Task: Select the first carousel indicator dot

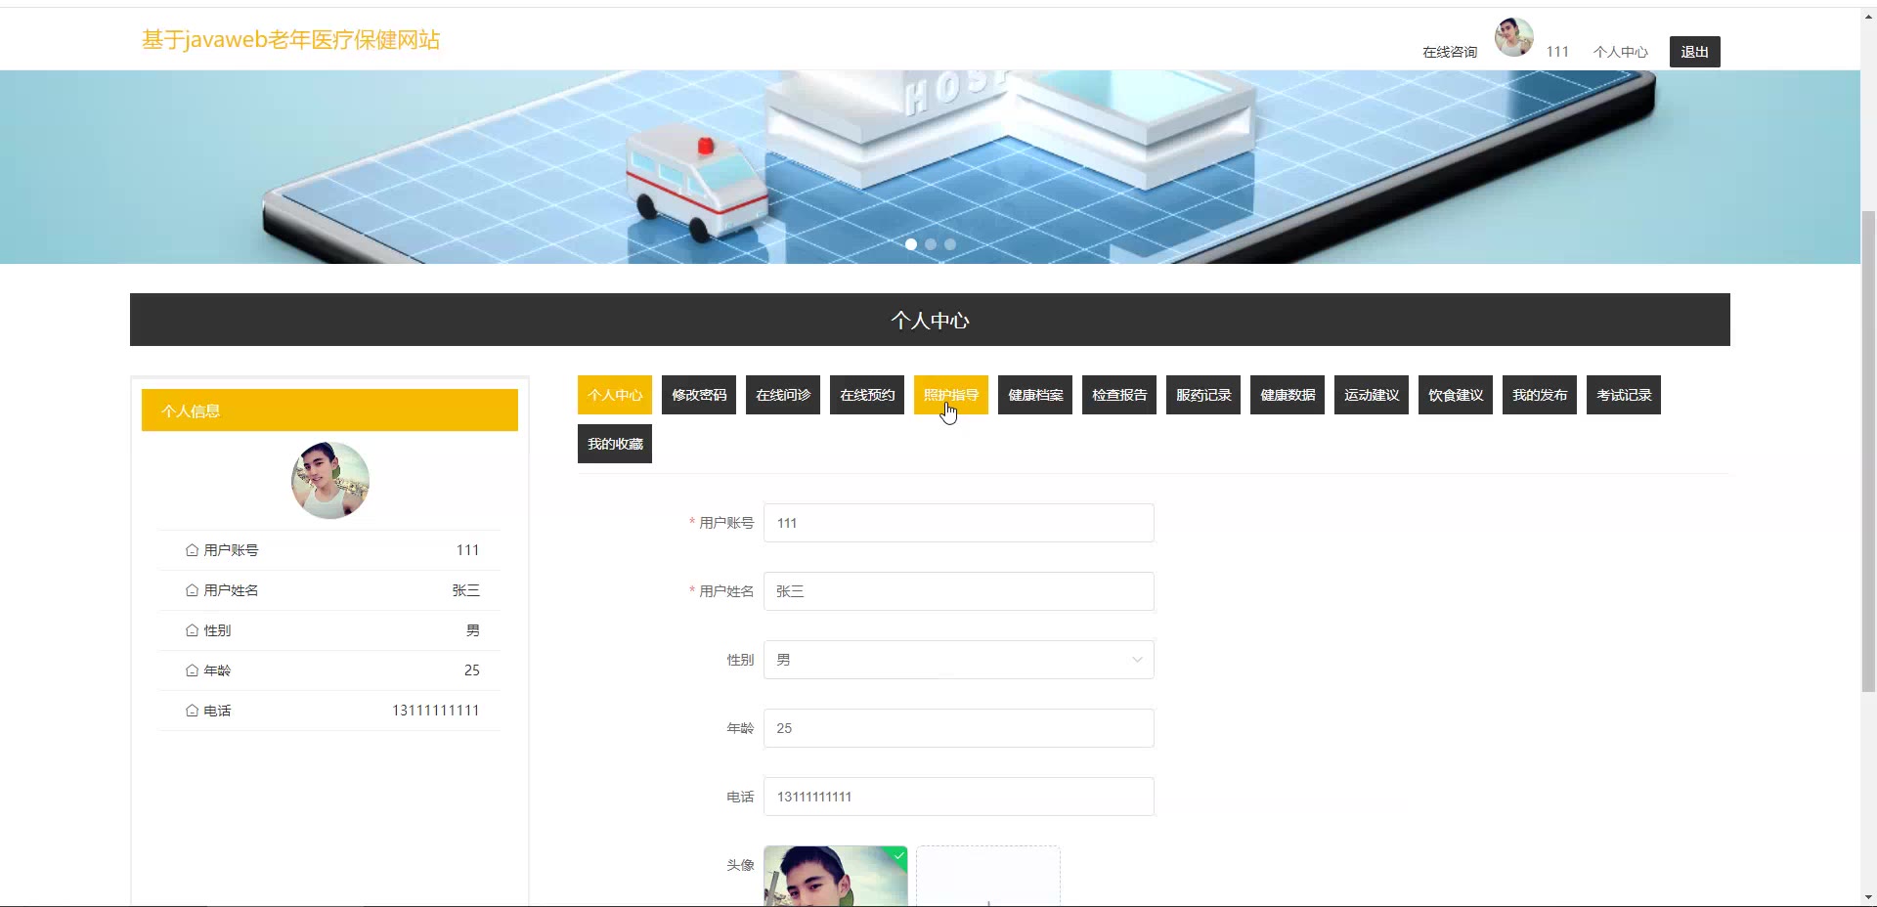Action: tap(911, 244)
